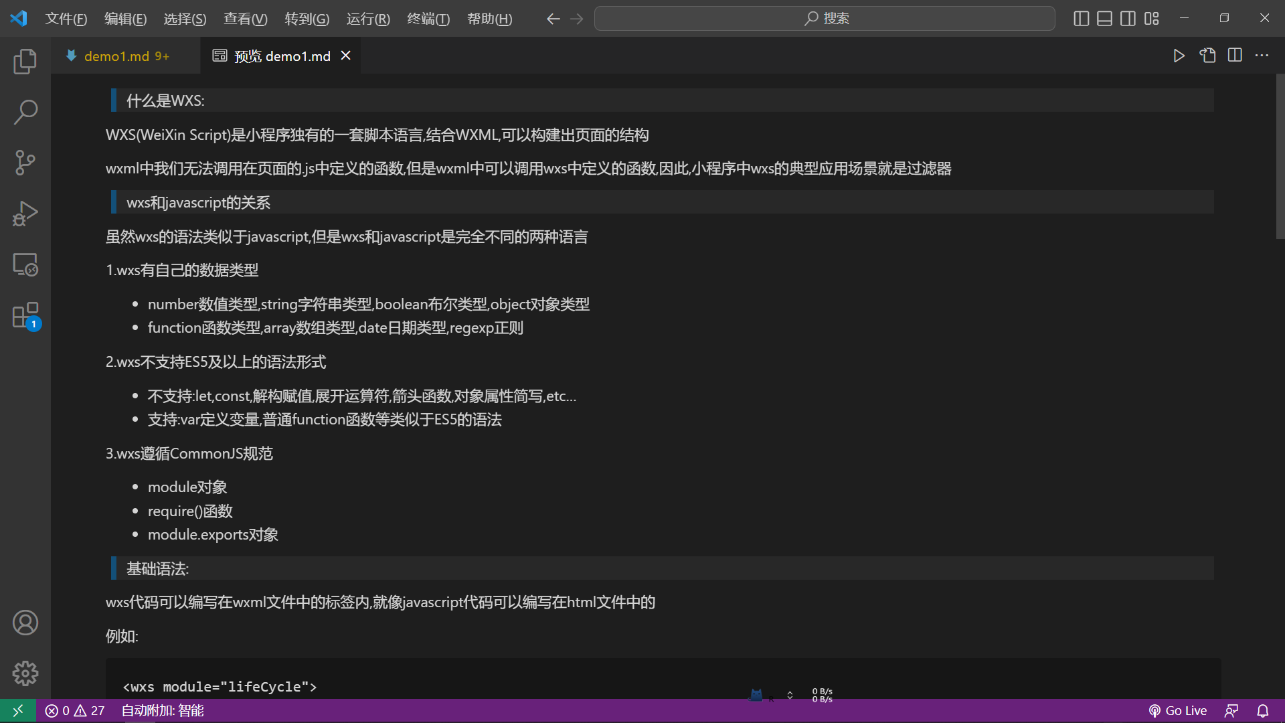This screenshot has height=723, width=1285.
Task: Split the editor to the right
Action: click(1235, 56)
